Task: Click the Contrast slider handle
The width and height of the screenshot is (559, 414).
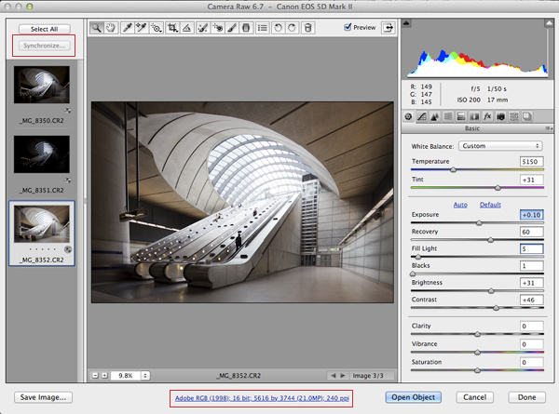Action: [x=496, y=308]
